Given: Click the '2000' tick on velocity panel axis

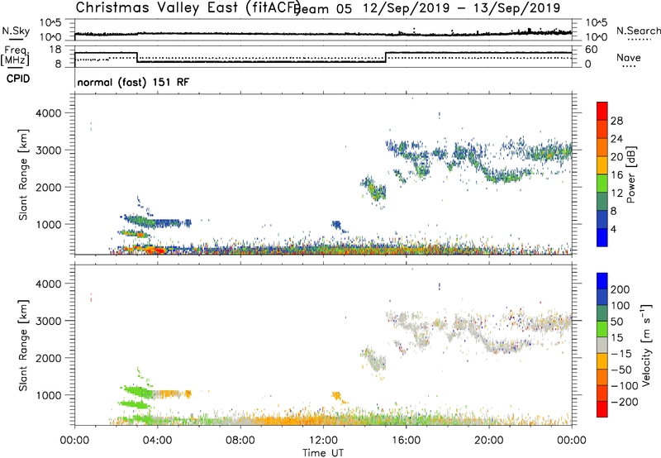Looking at the screenshot, I should 48,358.
